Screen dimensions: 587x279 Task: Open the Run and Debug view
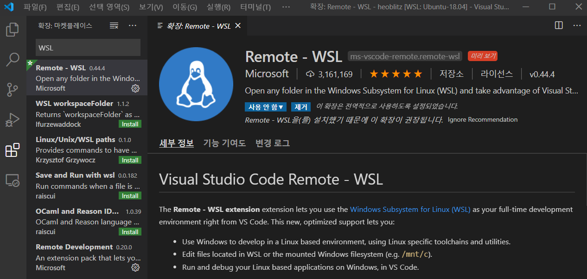[13, 119]
